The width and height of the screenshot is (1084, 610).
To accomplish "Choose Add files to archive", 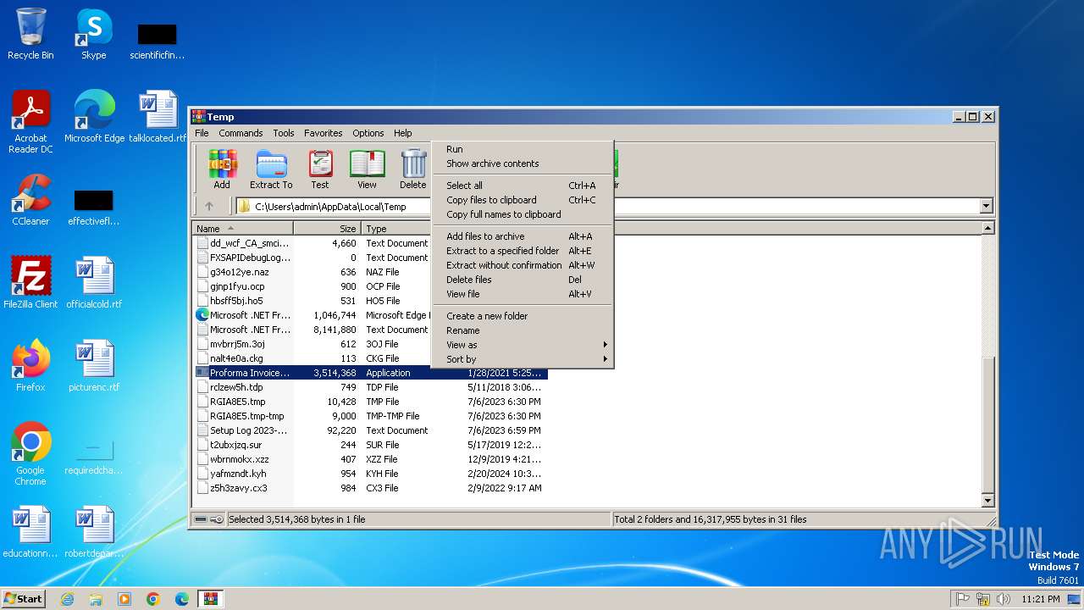I will 523,236.
